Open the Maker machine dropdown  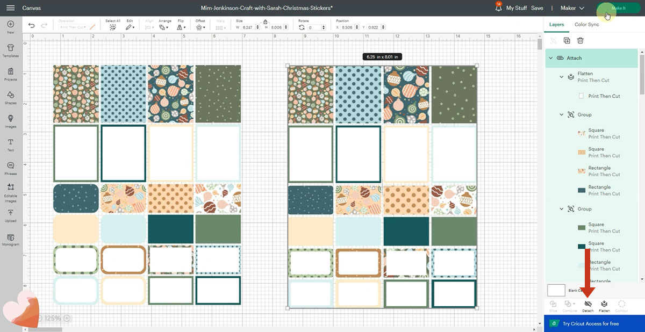coord(572,8)
